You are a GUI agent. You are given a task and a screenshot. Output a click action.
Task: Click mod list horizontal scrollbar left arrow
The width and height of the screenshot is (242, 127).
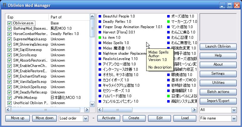100,110
